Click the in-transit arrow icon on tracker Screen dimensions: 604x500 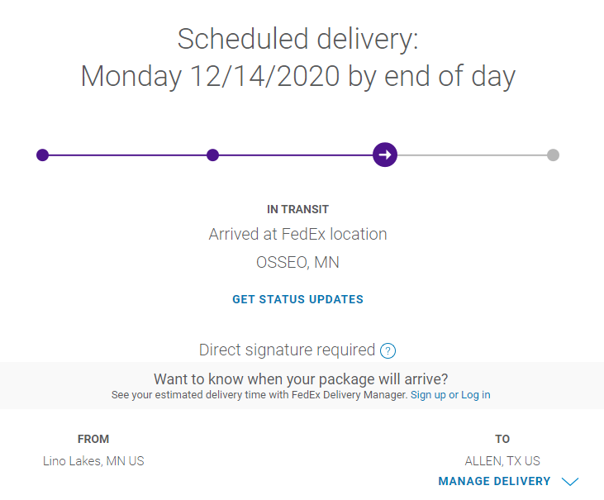(385, 155)
